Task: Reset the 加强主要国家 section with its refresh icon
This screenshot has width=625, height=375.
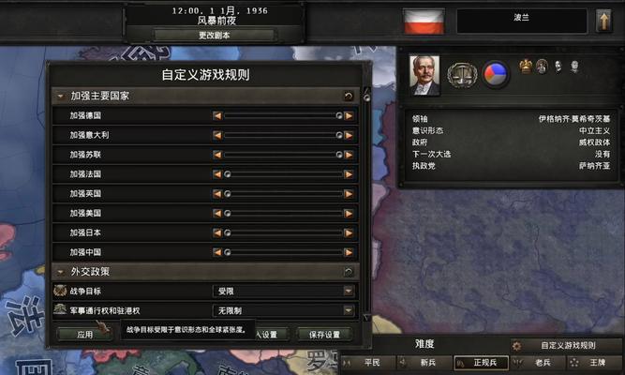Action: (348, 97)
